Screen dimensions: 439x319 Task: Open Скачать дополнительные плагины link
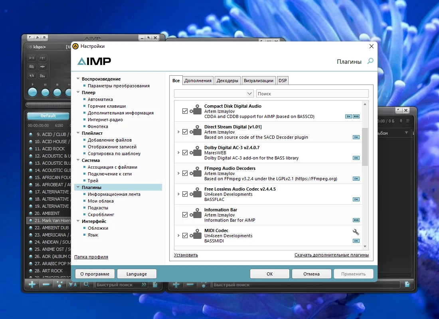tap(332, 255)
